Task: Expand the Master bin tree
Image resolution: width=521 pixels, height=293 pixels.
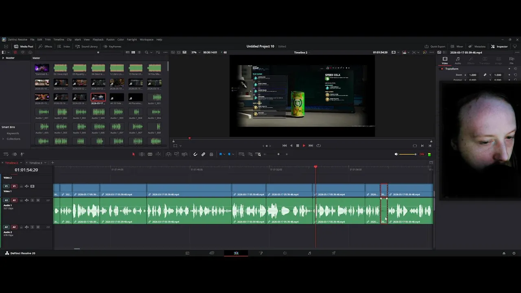Action: pyautogui.click(x=3, y=58)
